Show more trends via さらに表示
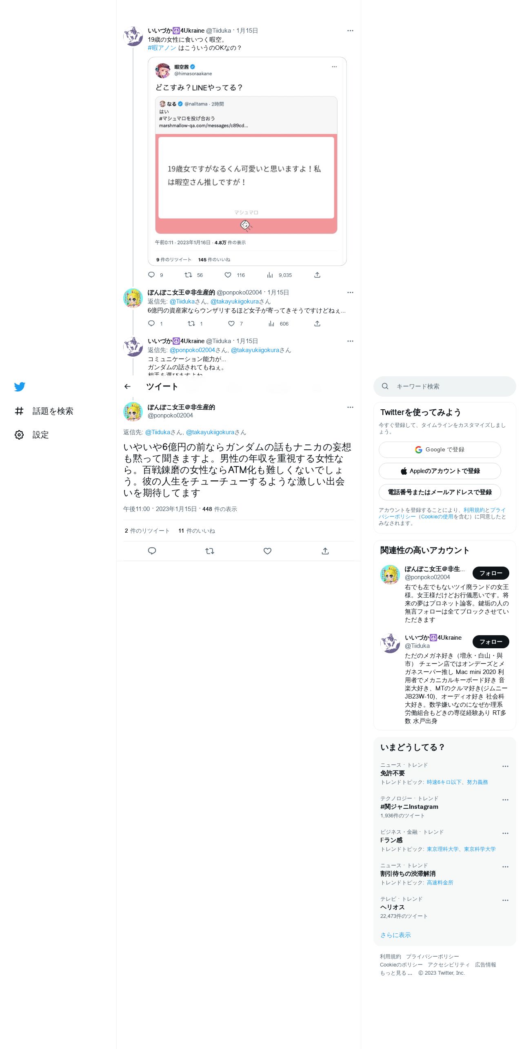 pos(395,935)
